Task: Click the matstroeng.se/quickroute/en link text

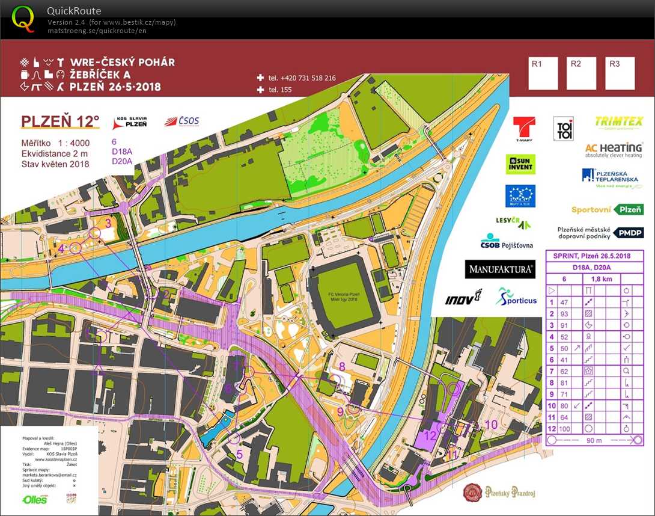Action: (97, 30)
